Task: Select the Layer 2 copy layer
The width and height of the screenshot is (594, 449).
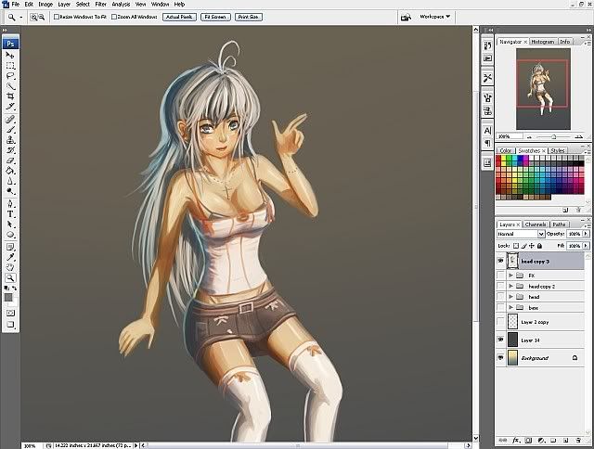Action: (x=534, y=321)
